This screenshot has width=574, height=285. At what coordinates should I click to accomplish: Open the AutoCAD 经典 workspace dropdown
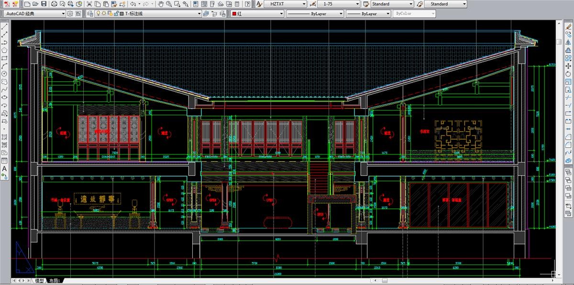point(63,14)
